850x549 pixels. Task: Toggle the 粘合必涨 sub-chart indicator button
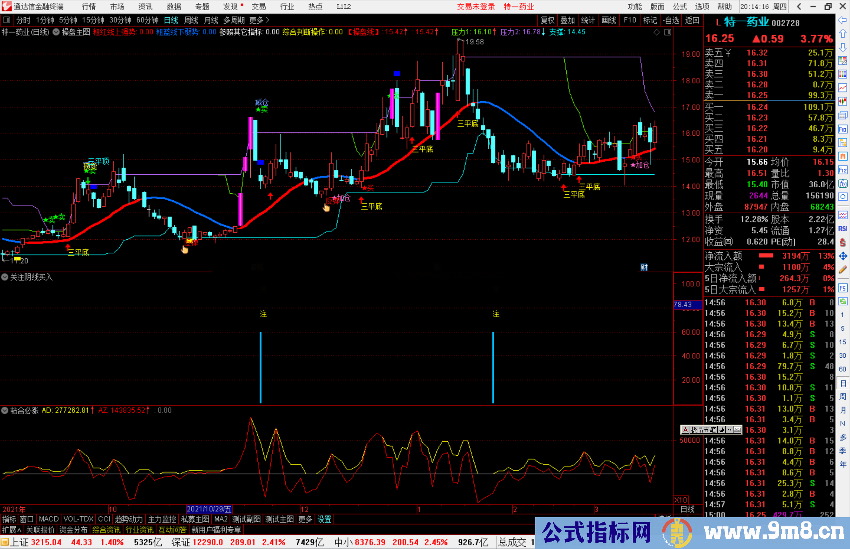tap(5, 410)
